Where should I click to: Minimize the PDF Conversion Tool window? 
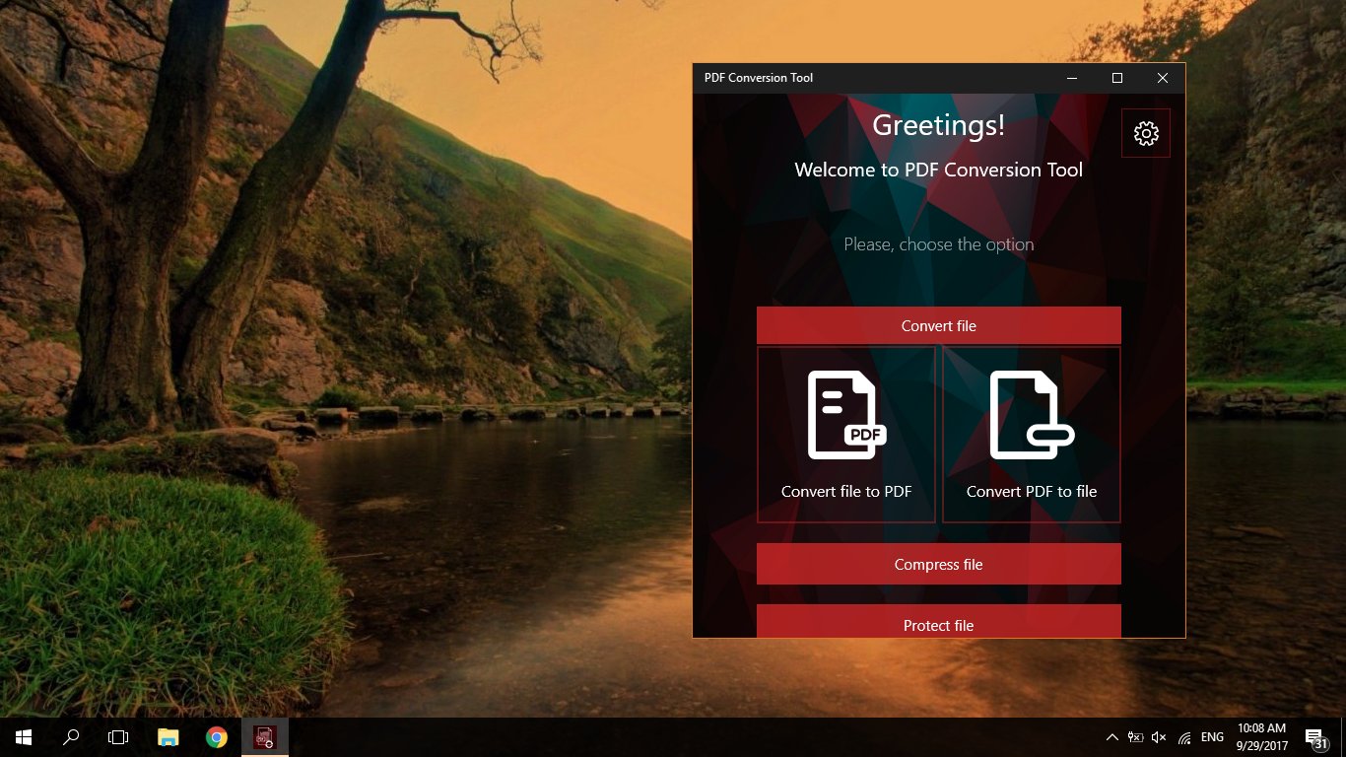point(1072,78)
